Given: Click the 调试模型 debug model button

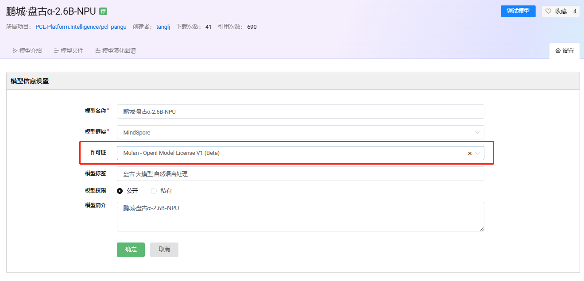Looking at the screenshot, I should tap(518, 12).
